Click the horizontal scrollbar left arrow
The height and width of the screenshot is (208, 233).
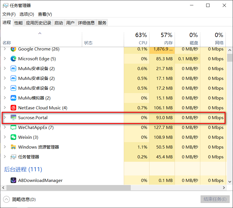click(x=3, y=188)
